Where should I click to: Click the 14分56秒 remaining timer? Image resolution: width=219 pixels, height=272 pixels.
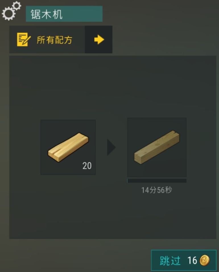coord(157,190)
